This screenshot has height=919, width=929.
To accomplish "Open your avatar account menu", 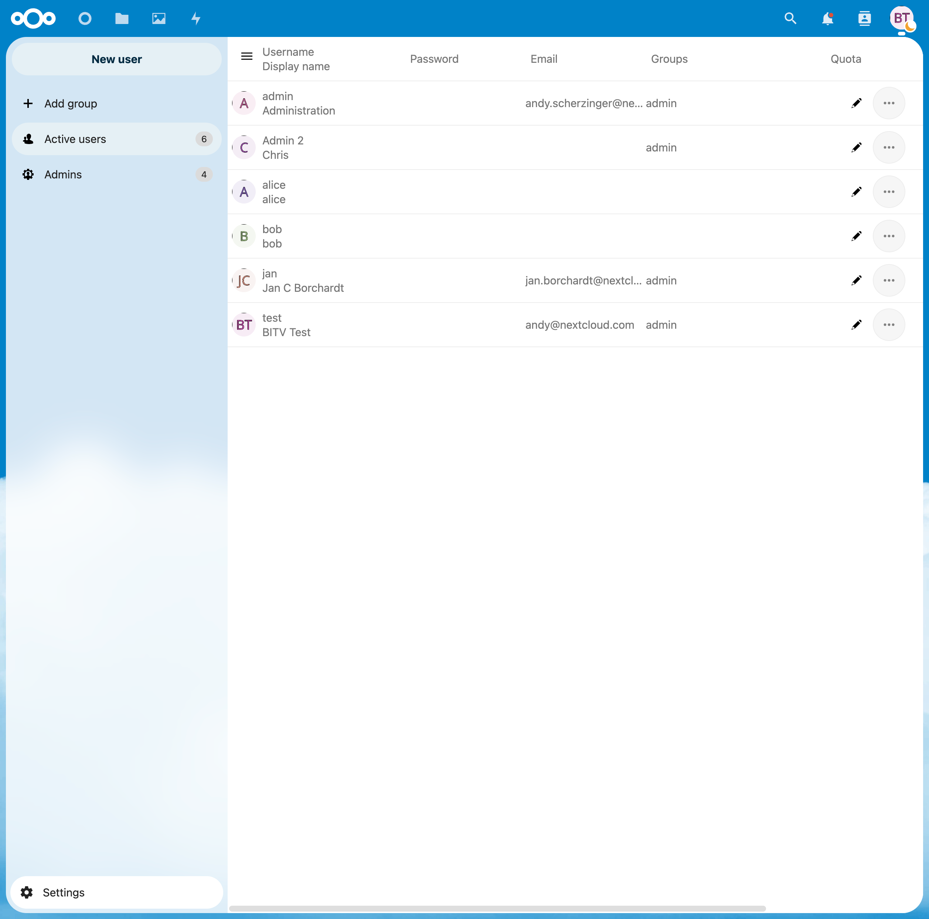I will (x=901, y=19).
